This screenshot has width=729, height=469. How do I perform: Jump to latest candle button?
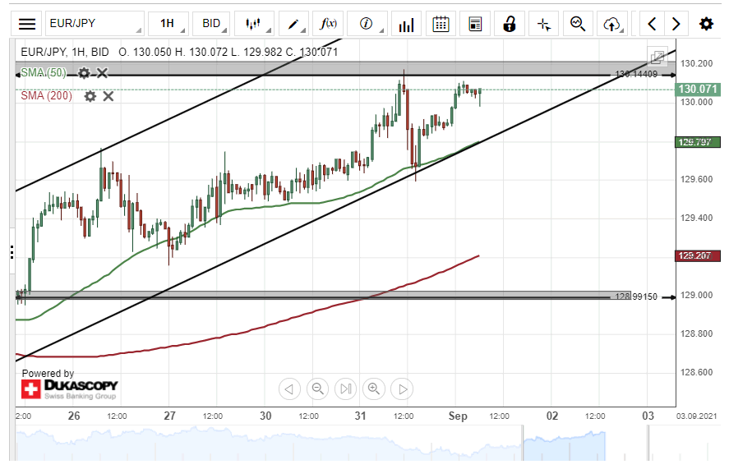coord(345,389)
